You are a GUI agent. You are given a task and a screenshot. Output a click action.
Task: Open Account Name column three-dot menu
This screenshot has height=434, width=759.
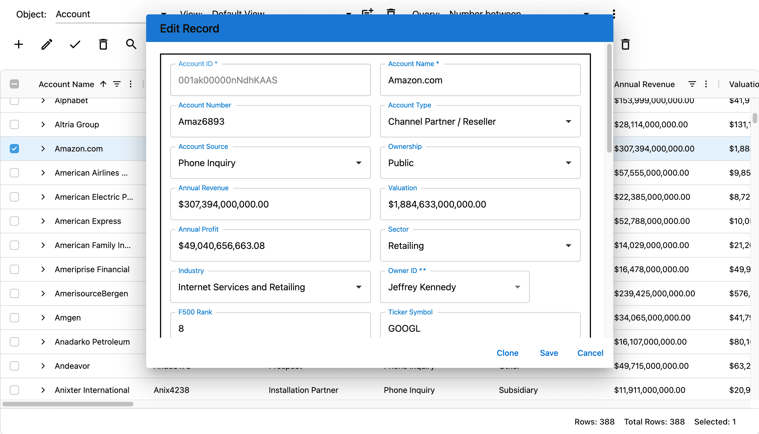click(130, 84)
